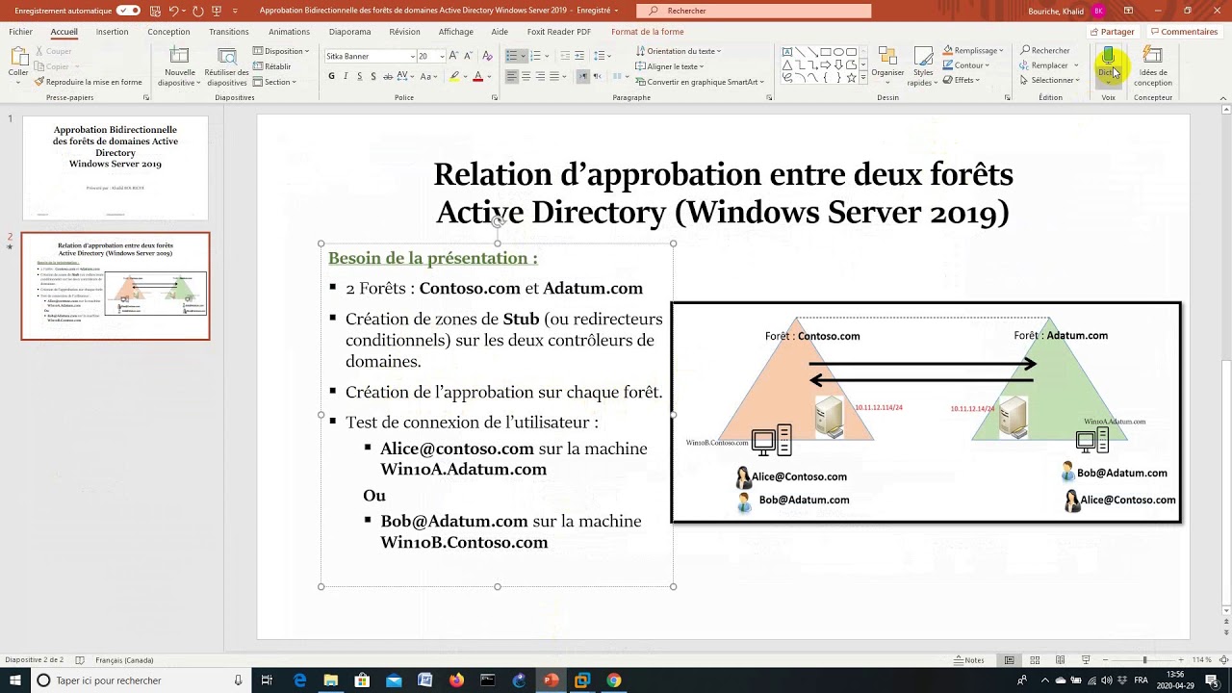
Task: Start slideshow from beginning quick access icon
Action: (218, 11)
